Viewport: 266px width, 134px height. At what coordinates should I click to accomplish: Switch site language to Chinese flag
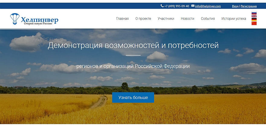click(254, 23)
